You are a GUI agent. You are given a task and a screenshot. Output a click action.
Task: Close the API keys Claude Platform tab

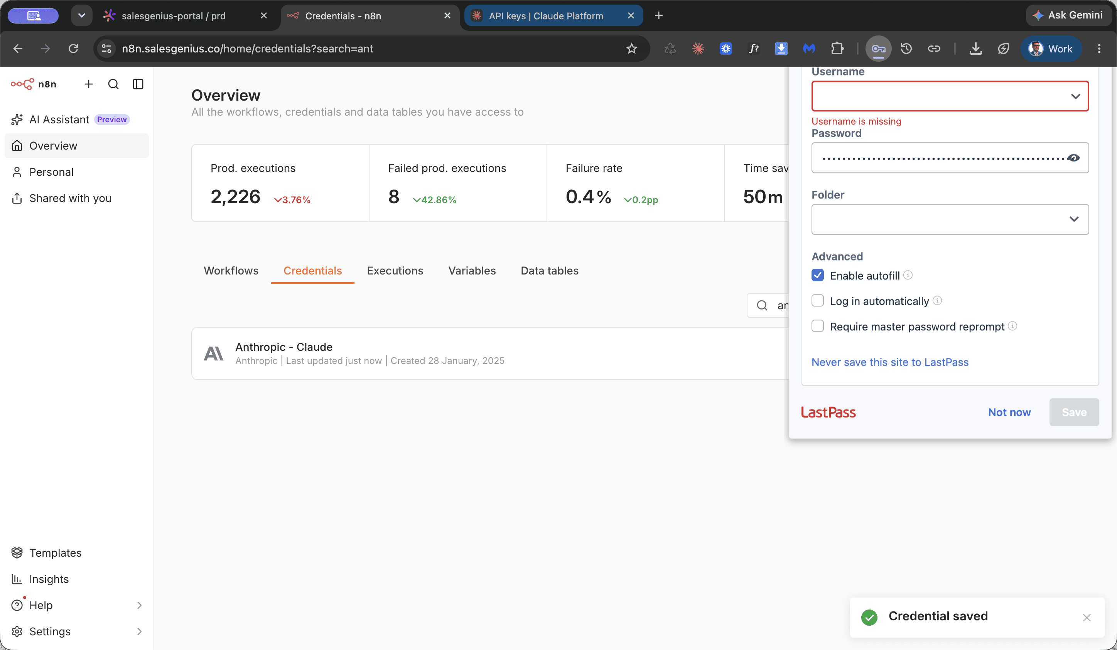tap(631, 15)
